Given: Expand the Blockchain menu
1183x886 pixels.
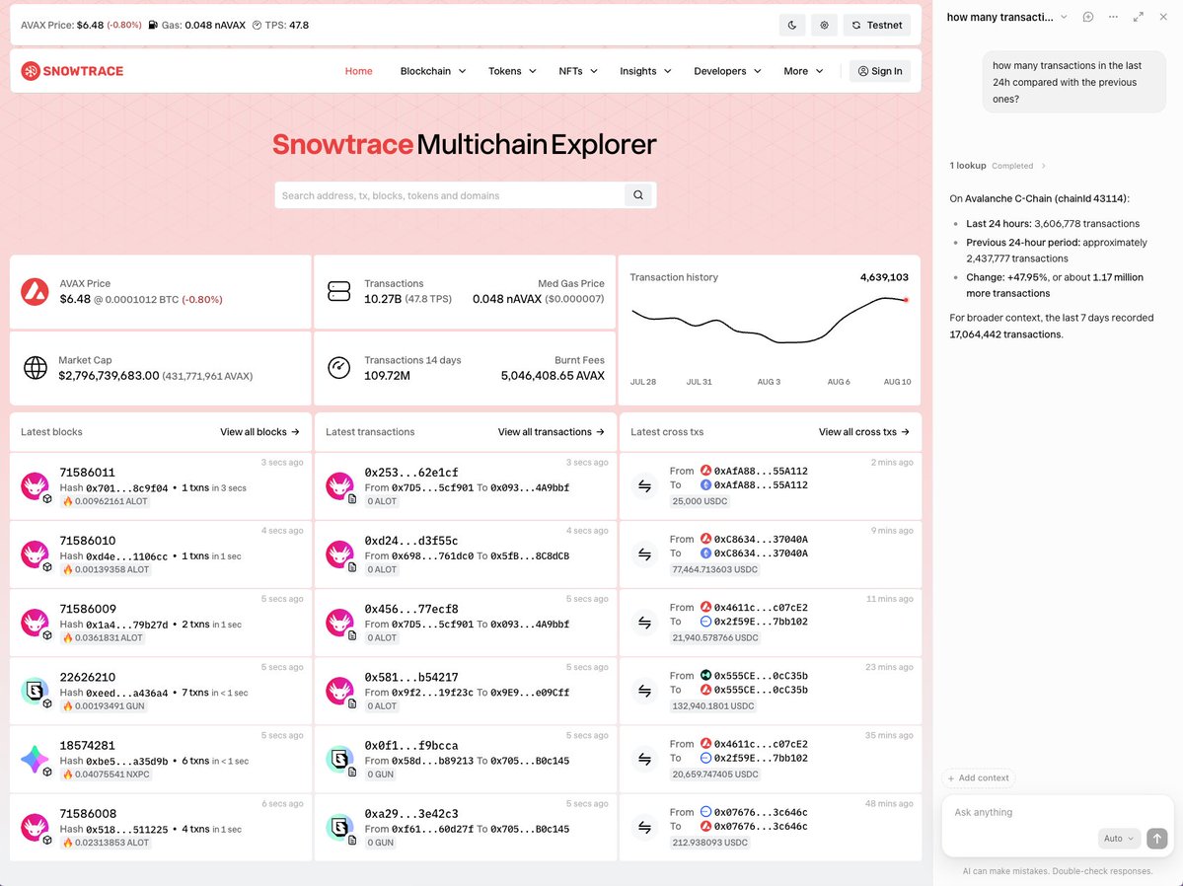Looking at the screenshot, I should [433, 71].
